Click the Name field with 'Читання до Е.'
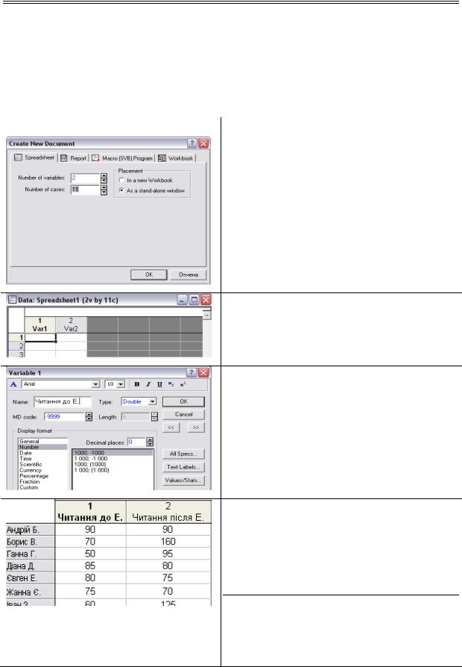Image resolution: width=462 pixels, height=667 pixels. point(63,401)
